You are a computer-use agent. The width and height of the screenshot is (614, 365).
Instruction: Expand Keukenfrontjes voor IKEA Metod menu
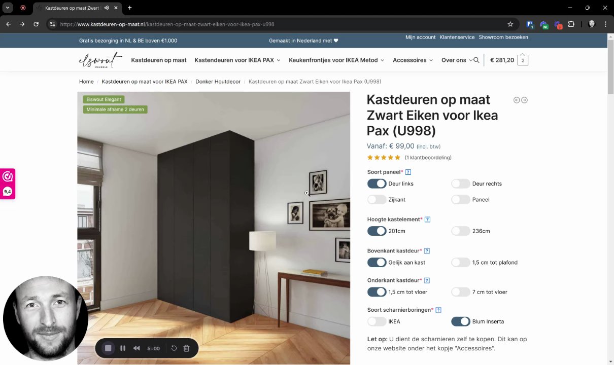coord(336,60)
